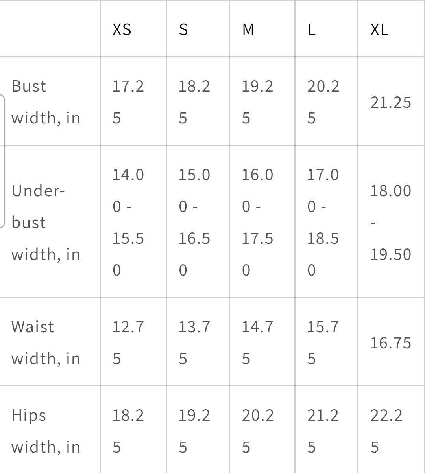
Task: Click the S hips width cell 19.25
Action: pyautogui.click(x=194, y=431)
